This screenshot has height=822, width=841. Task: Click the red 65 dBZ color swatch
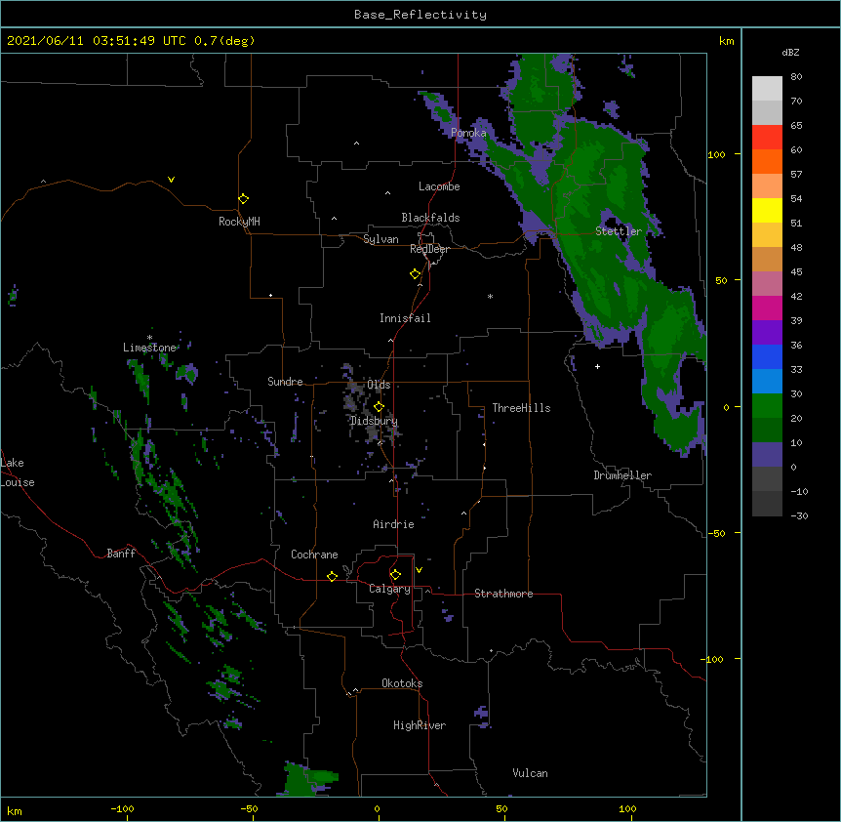point(767,138)
